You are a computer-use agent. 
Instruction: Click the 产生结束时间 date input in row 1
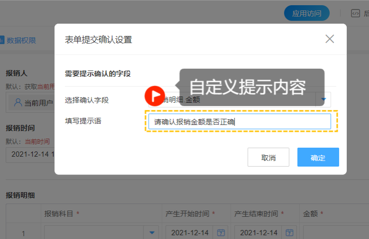coord(258,232)
